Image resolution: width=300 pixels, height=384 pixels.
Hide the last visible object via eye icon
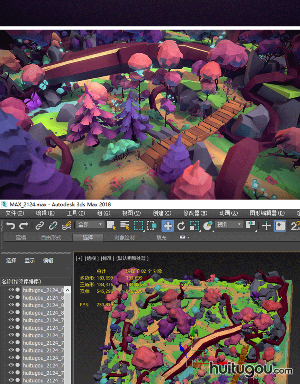coord(11,380)
